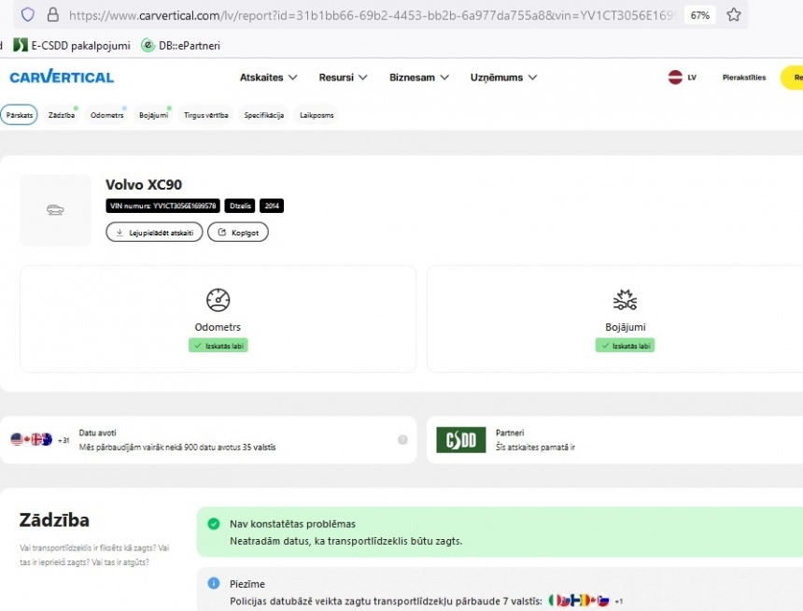Click the browser shield tracking protection icon

pyautogui.click(x=28, y=14)
